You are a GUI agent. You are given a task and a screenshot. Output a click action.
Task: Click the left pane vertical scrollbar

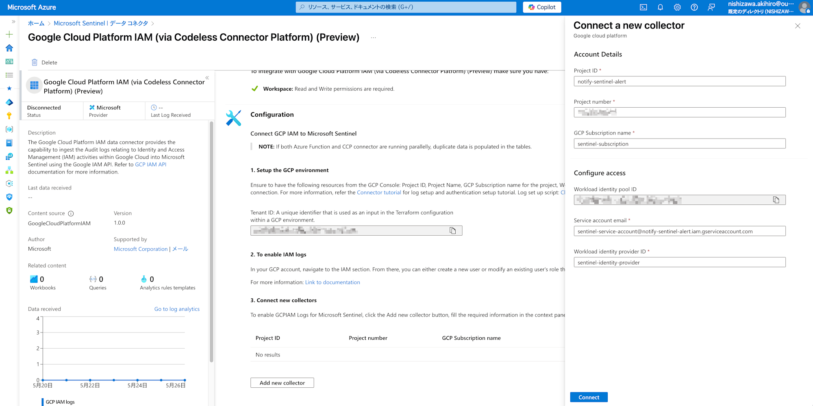[211, 242]
